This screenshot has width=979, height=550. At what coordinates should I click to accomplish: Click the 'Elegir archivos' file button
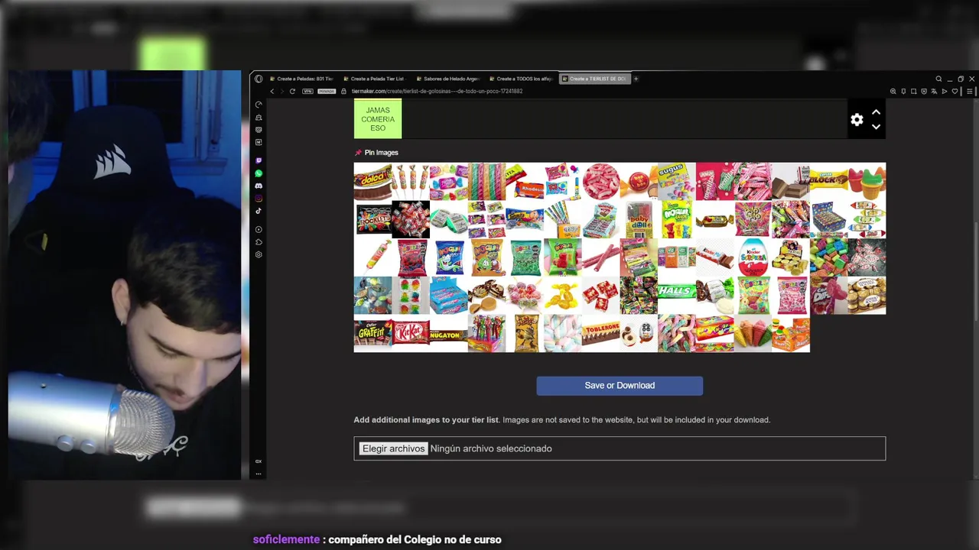pos(393,448)
